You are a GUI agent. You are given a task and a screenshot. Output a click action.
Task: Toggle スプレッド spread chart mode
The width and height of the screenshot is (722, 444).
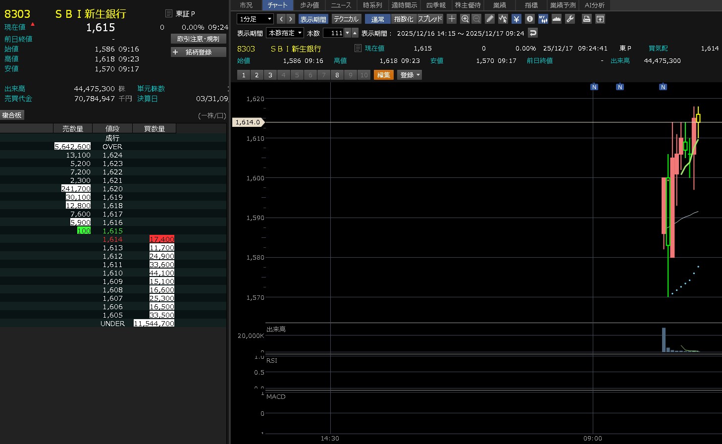pyautogui.click(x=430, y=19)
